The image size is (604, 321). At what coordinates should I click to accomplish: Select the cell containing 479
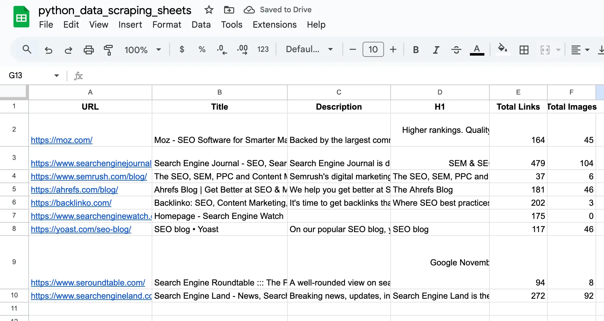pyautogui.click(x=518, y=158)
